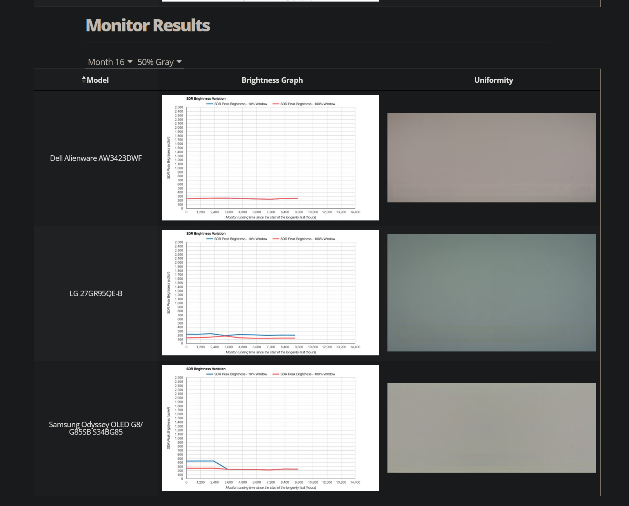
Task: Click the Model header label
Action: (x=98, y=80)
